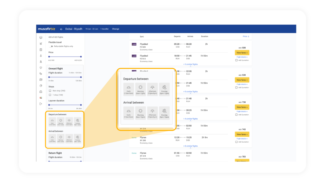325x183 pixels.
Task: Sort results by Price
Action: coord(246,36)
